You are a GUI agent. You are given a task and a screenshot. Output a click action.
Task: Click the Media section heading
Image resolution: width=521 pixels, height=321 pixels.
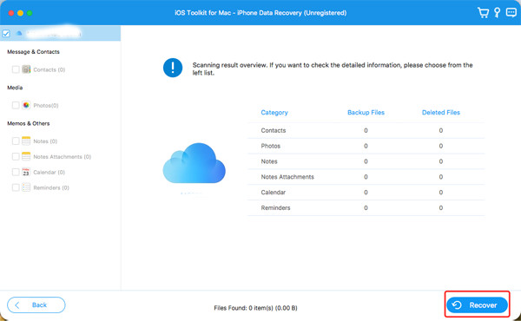(15, 88)
